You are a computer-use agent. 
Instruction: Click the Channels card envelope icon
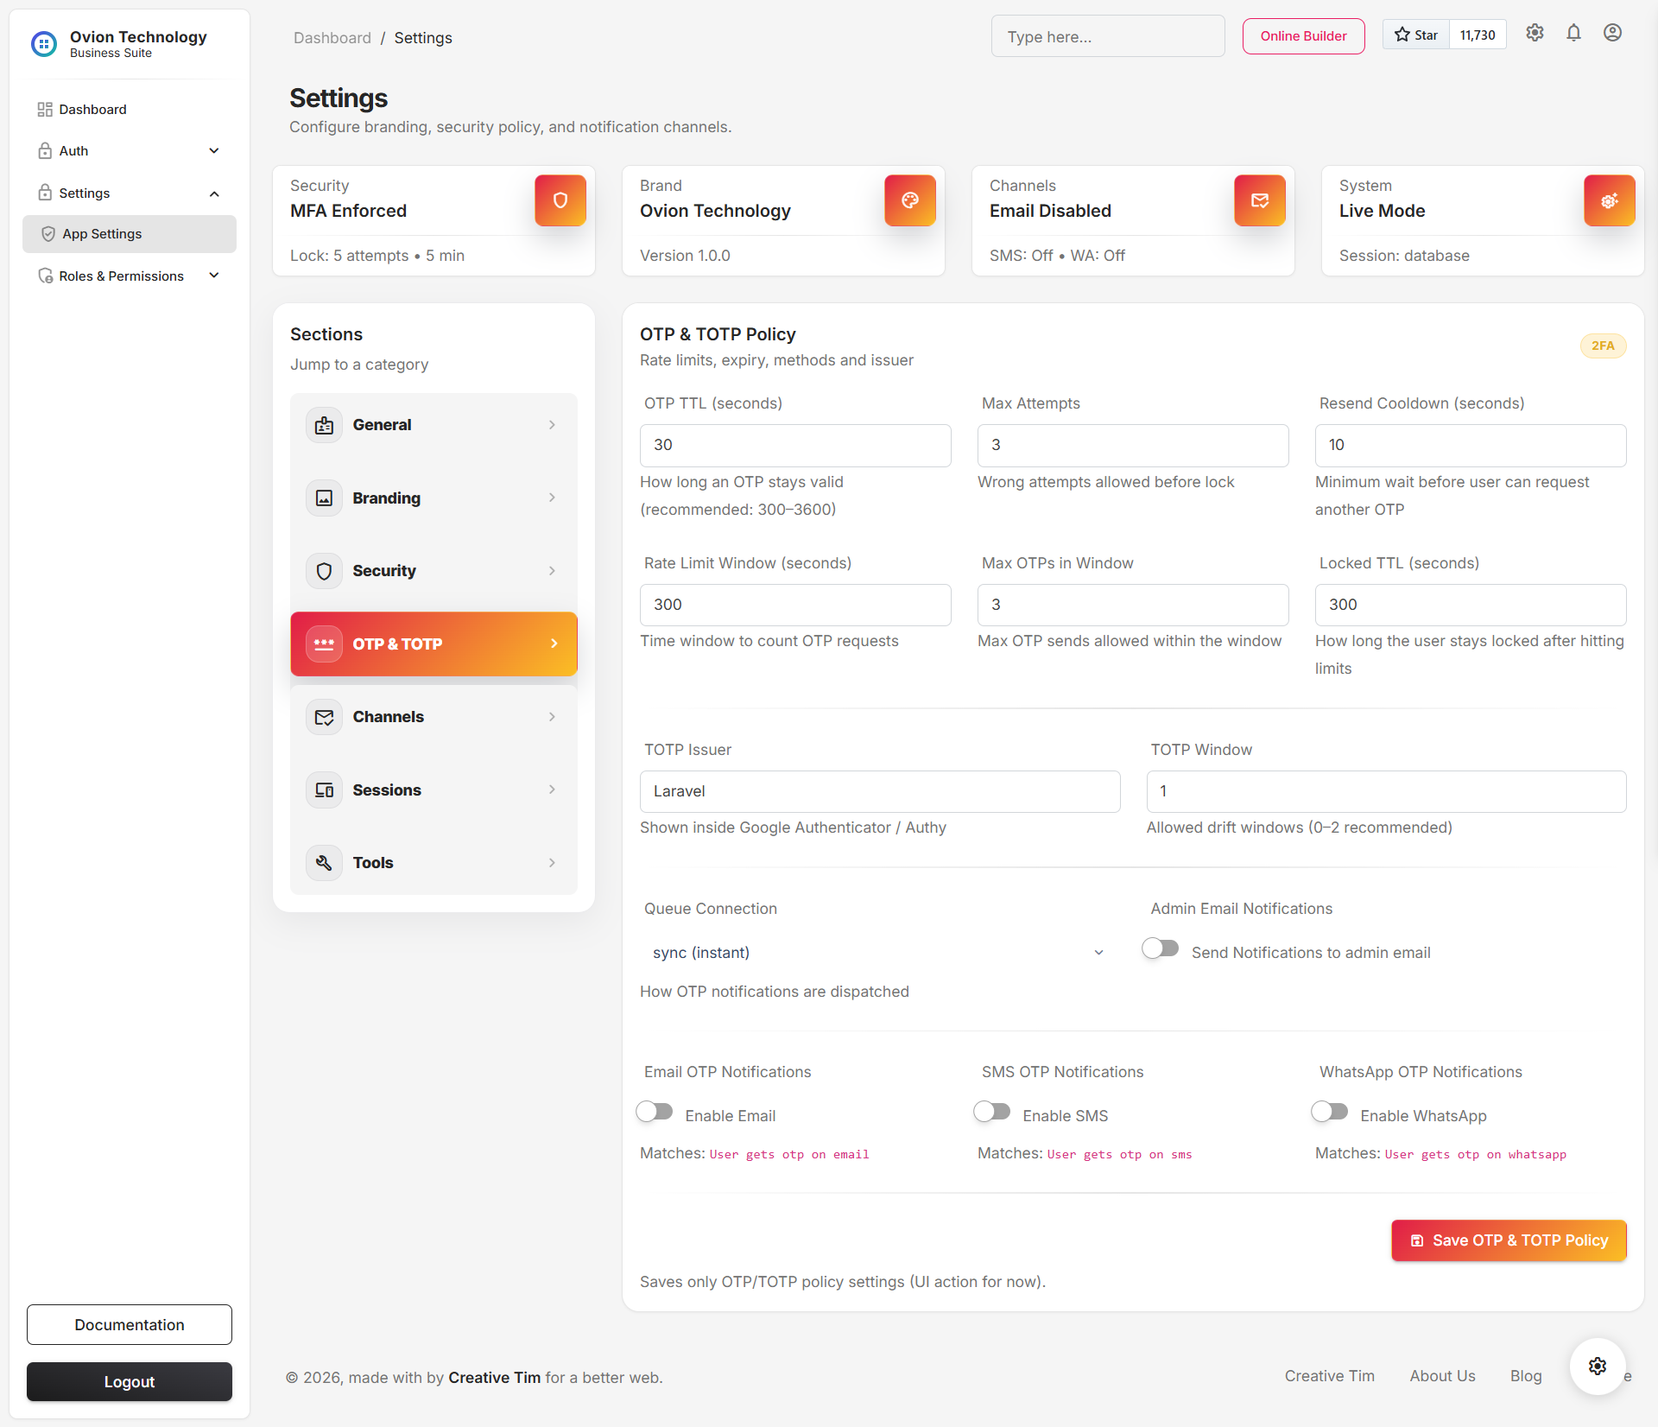pos(1260,200)
